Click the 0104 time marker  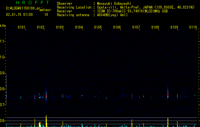click(x=79, y=27)
